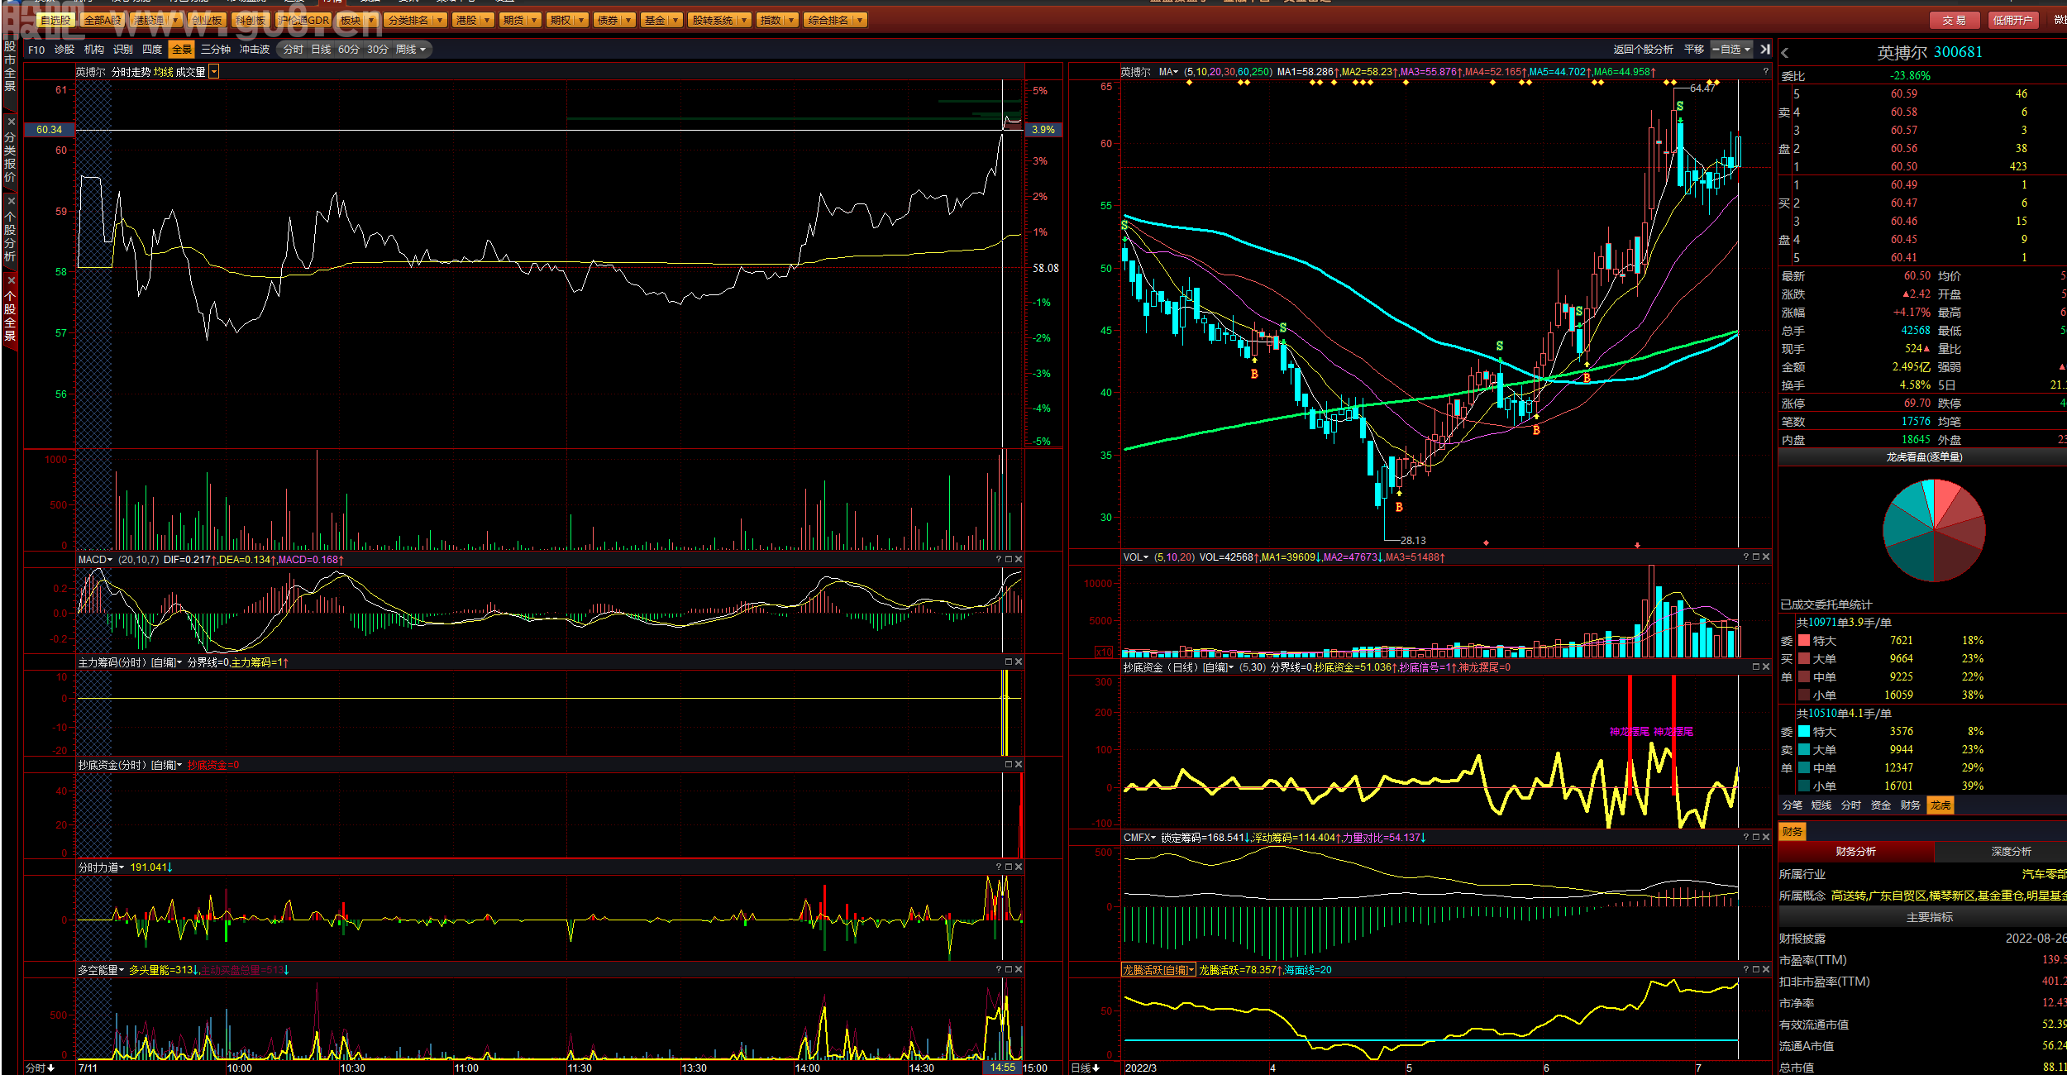Maximize the 抄底资金(分时) indicator panel
The width and height of the screenshot is (2067, 1075).
tap(1009, 765)
